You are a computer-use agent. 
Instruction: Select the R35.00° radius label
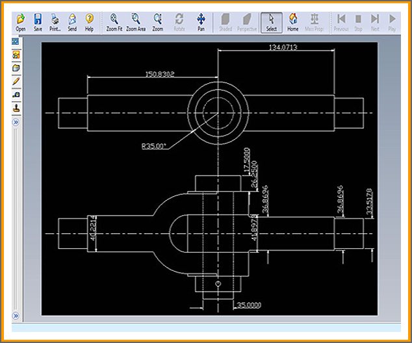click(x=154, y=146)
